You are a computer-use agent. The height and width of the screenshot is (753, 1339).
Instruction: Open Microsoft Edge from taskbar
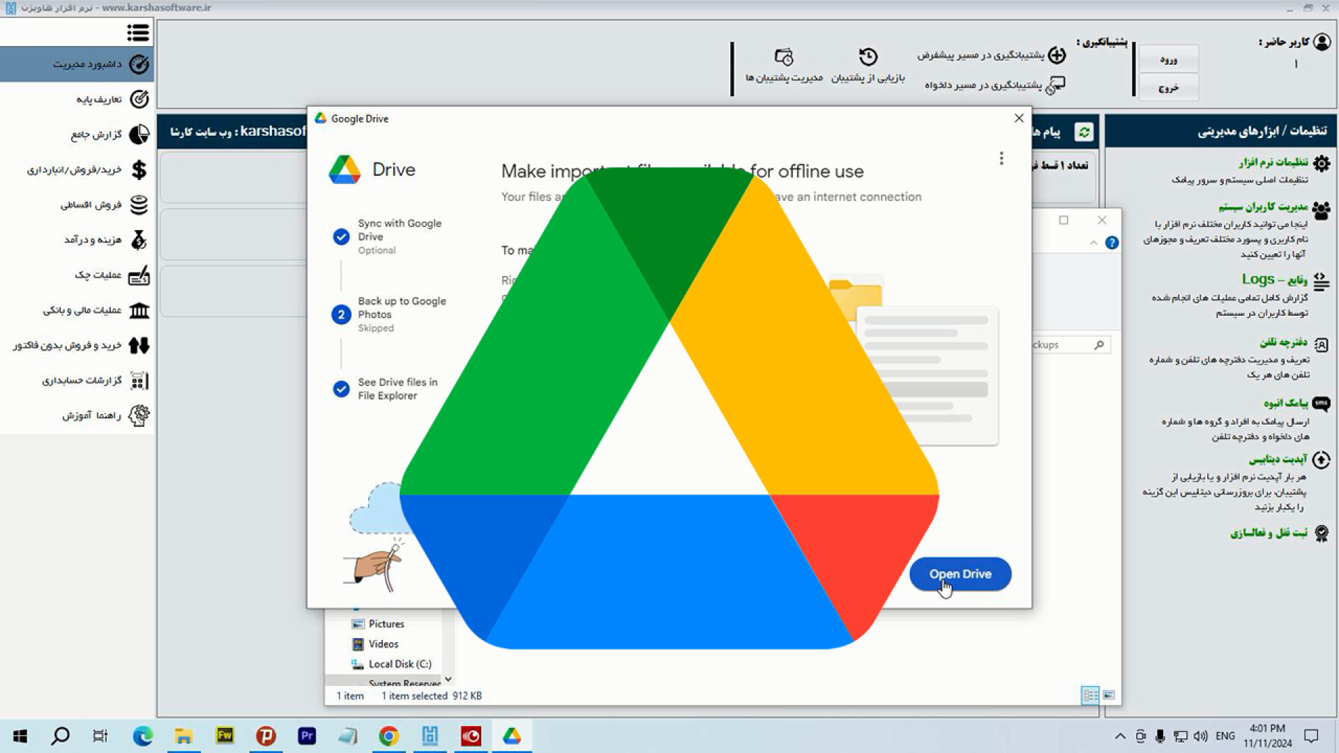pyautogui.click(x=143, y=736)
